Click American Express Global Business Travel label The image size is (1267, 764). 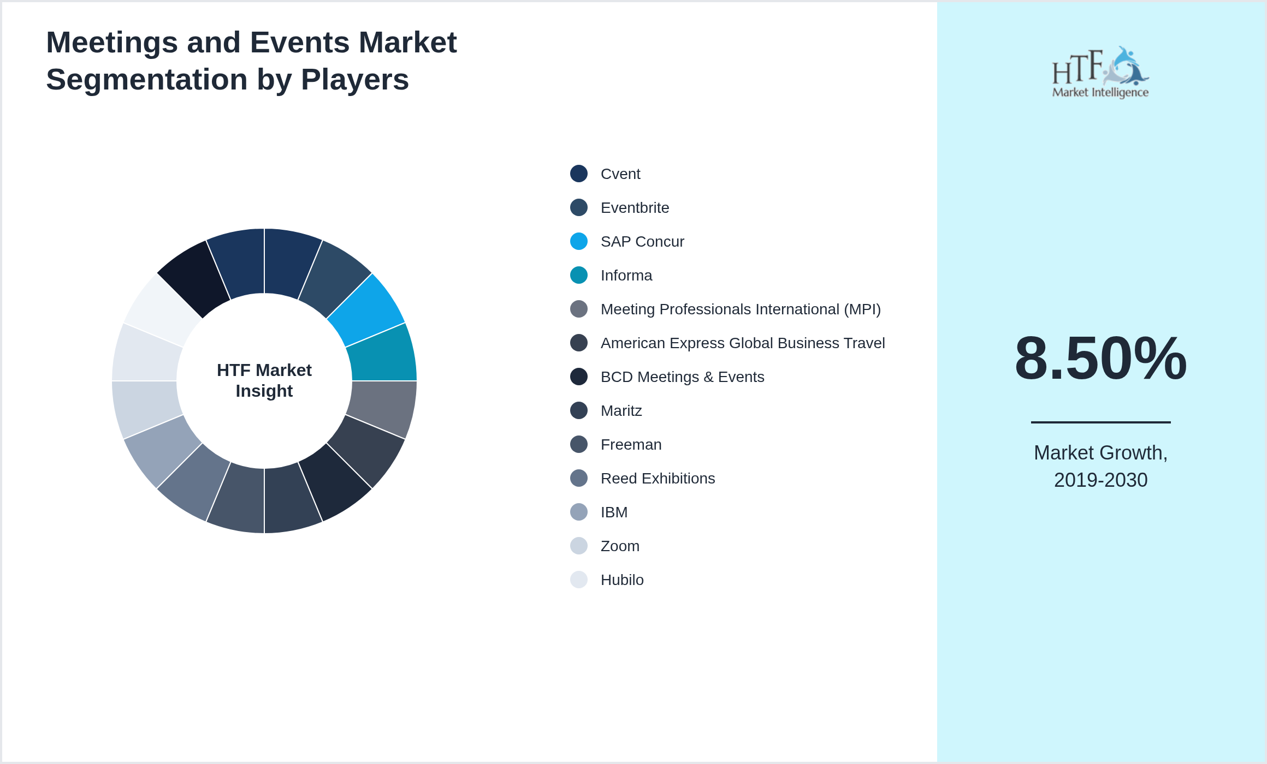(743, 343)
